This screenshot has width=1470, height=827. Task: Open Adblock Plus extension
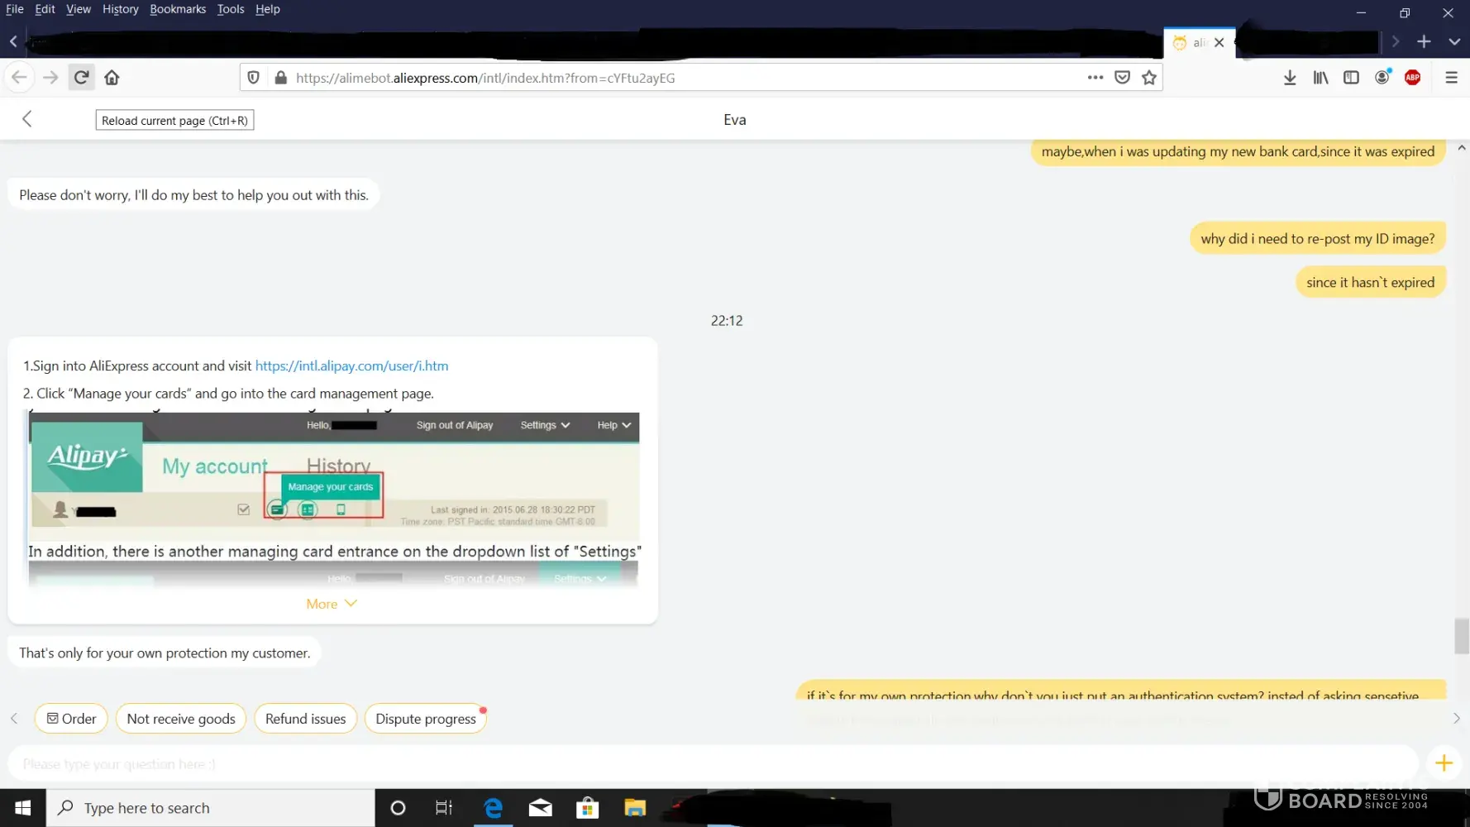click(1413, 78)
